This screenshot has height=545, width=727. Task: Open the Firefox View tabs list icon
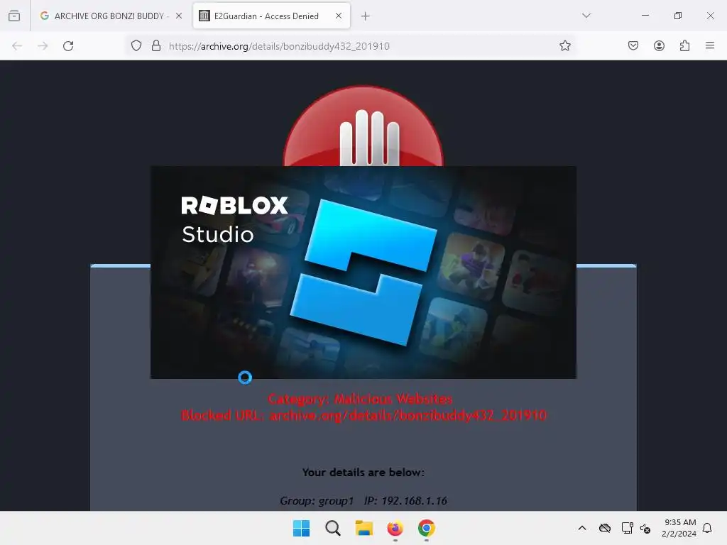14,16
